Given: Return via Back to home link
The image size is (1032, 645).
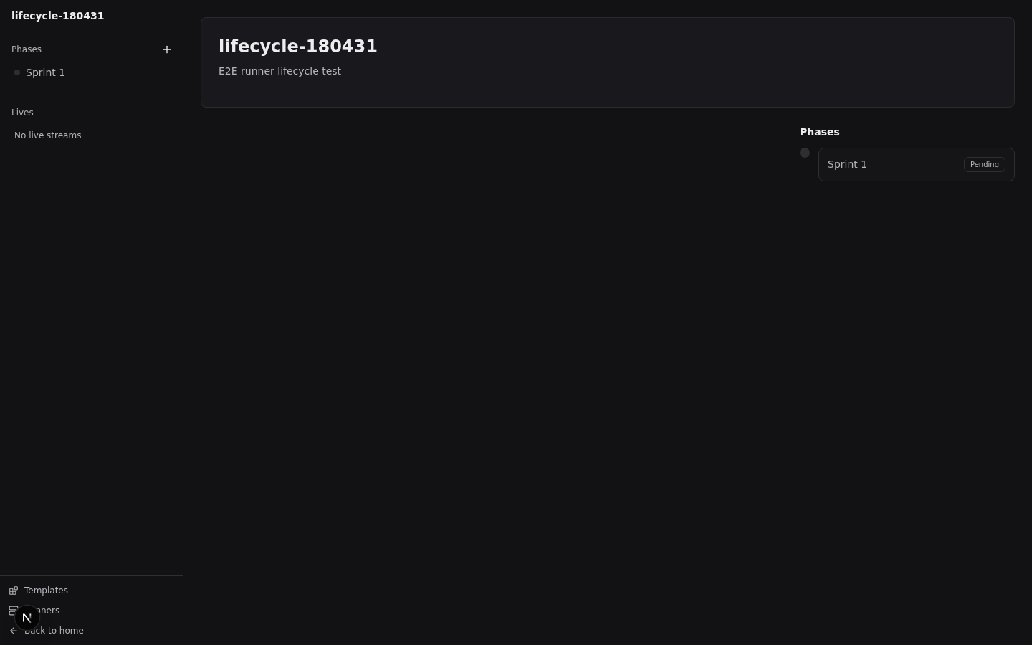Looking at the screenshot, I should tap(54, 631).
